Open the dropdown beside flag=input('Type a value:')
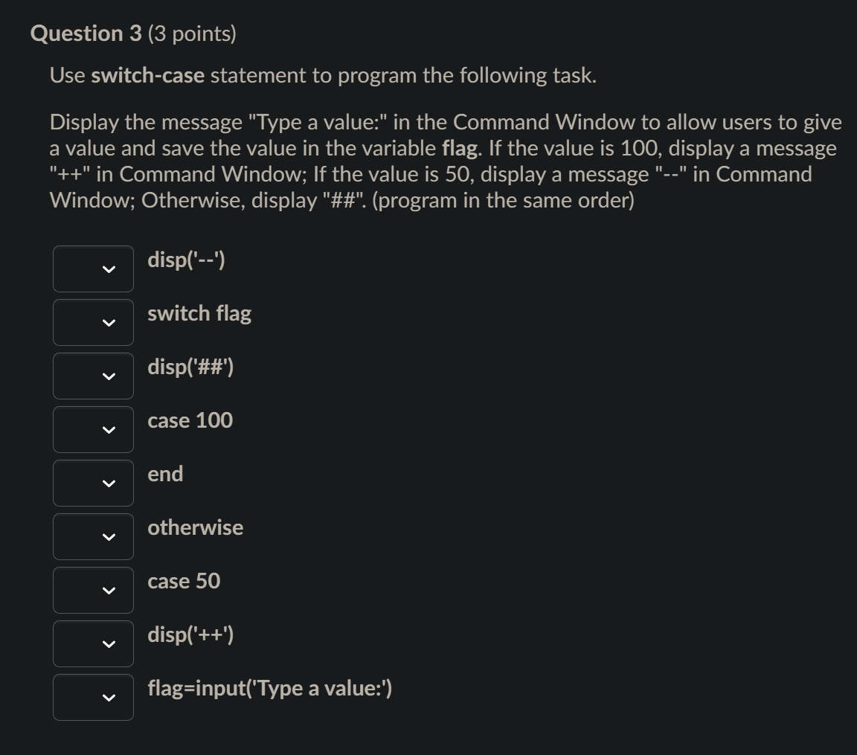Viewport: 857px width, 755px height. point(92,697)
